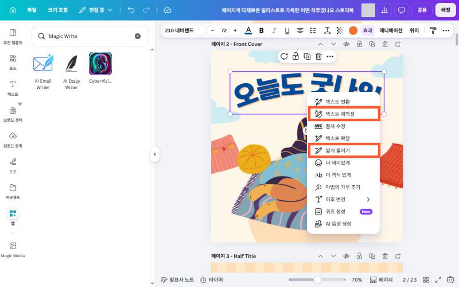Open 도구 tools panel
Image resolution: width=459 pixels, height=287 pixels.
[x=13, y=165]
